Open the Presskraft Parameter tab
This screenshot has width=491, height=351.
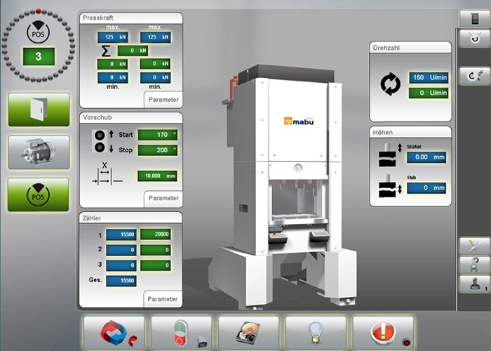[x=163, y=100]
